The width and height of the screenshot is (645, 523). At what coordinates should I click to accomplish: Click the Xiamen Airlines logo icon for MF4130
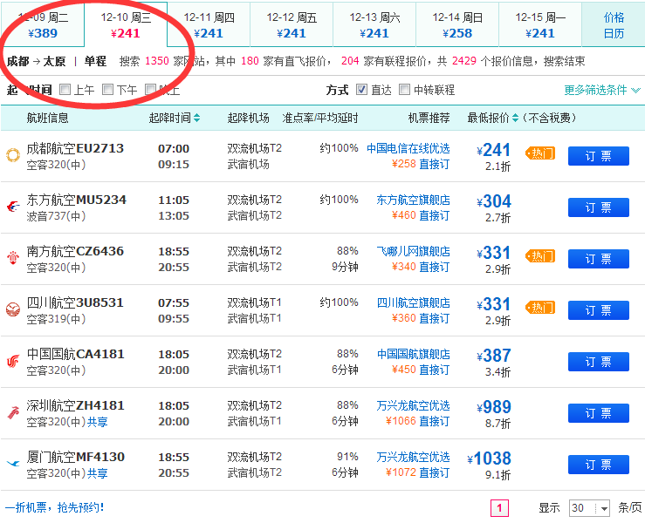13,464
